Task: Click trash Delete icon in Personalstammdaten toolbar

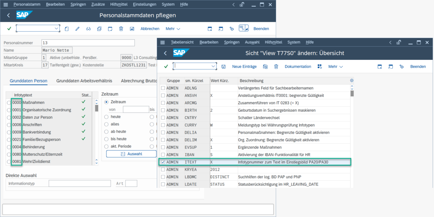Action: pyautogui.click(x=121, y=29)
